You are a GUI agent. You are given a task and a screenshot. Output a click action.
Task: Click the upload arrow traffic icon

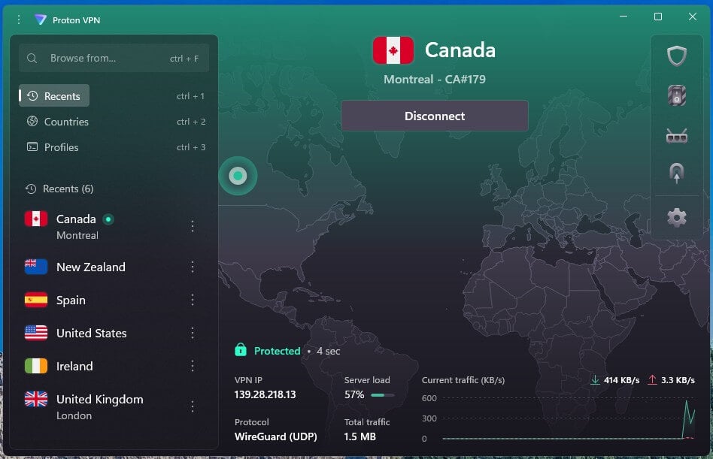click(652, 379)
